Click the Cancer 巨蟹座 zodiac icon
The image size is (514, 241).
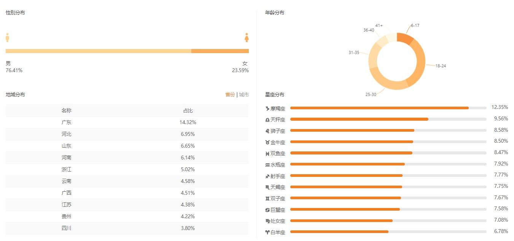point(267,210)
